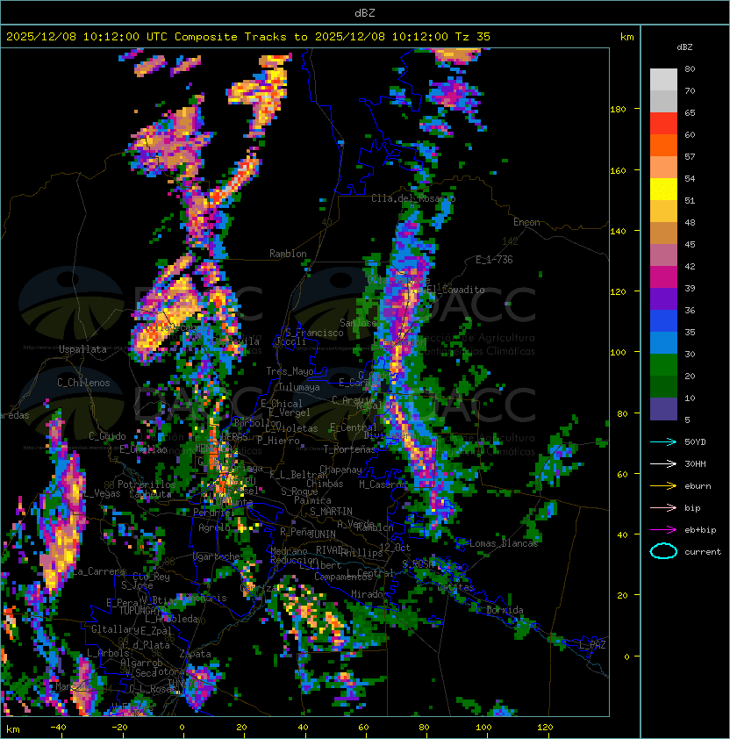Screen dimensions: 730x739
Task: Click the 'E_1-736' map label
Action: pos(494,260)
